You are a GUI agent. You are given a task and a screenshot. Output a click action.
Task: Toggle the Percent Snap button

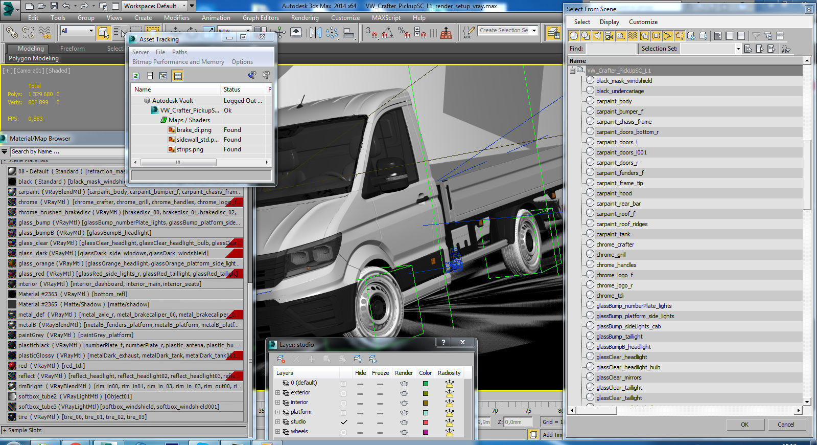tap(404, 33)
